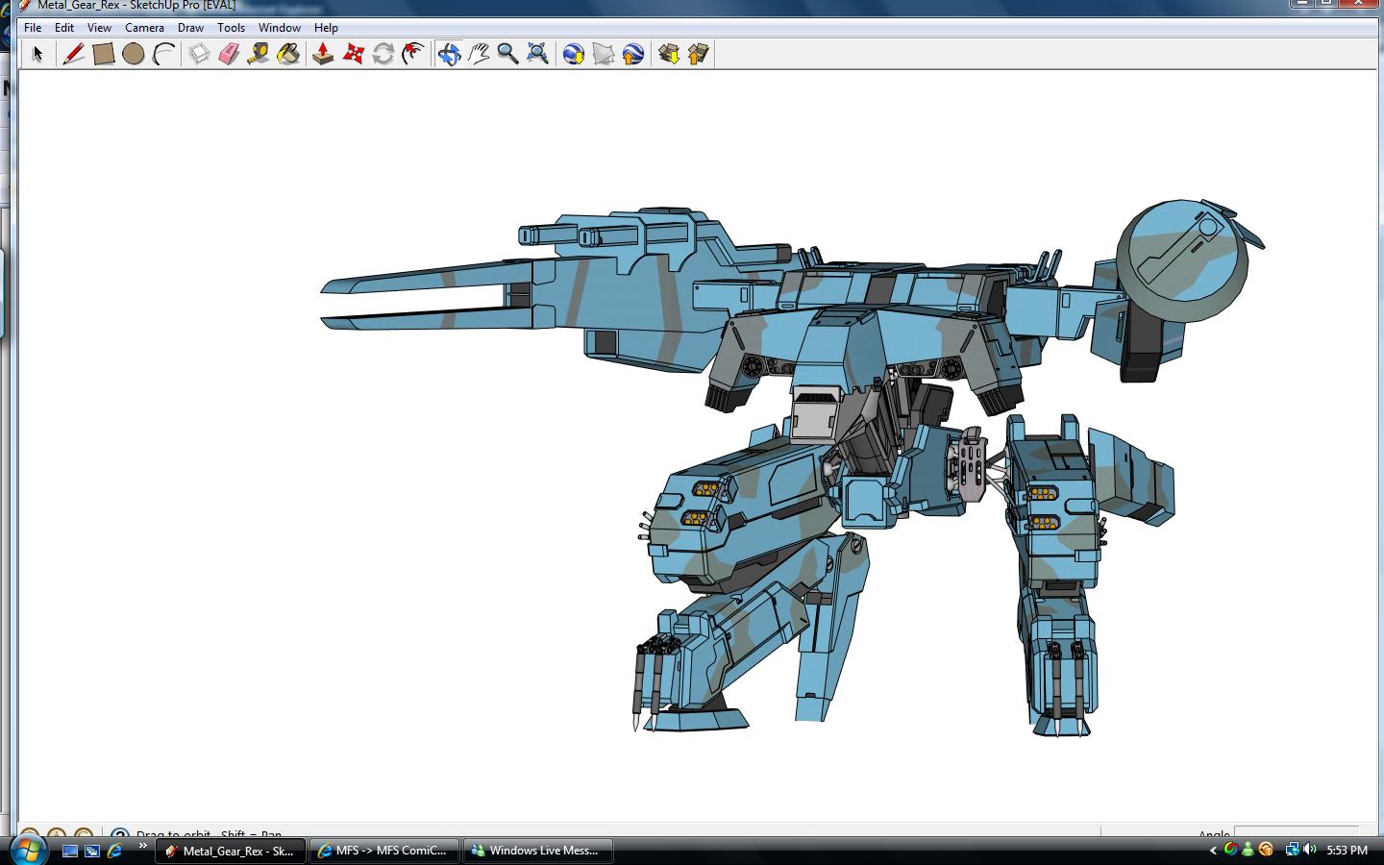Select the Arc tool

click(x=163, y=54)
